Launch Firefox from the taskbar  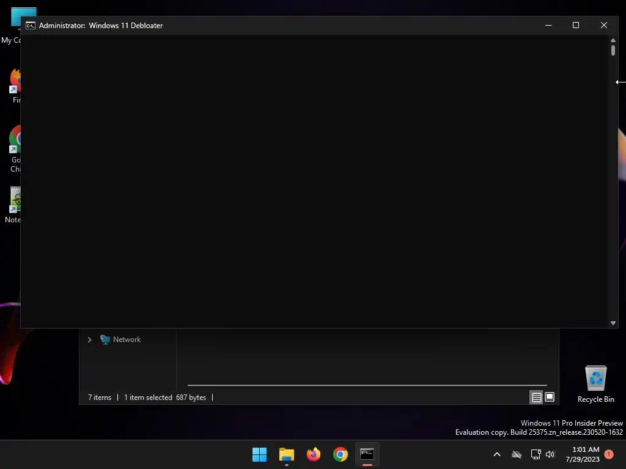(x=314, y=454)
